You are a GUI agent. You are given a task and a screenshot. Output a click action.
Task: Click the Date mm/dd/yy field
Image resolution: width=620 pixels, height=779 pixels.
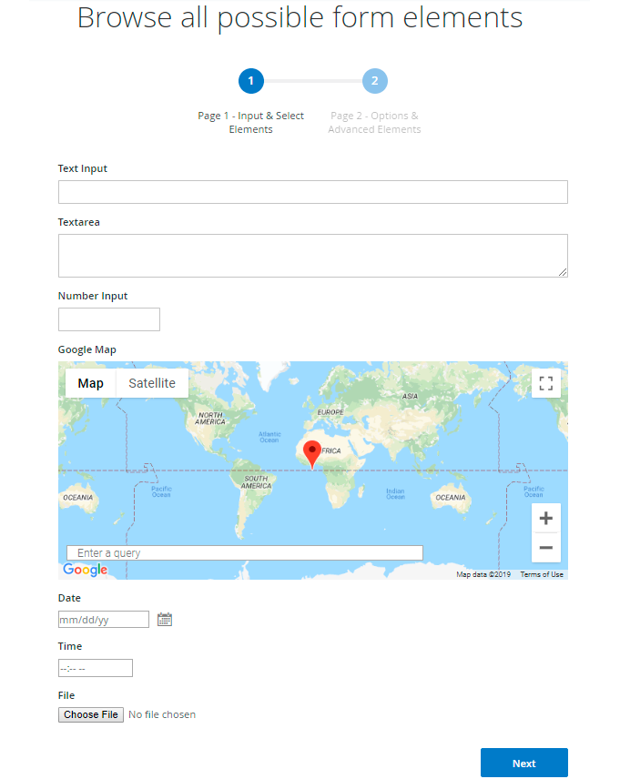[x=103, y=620]
